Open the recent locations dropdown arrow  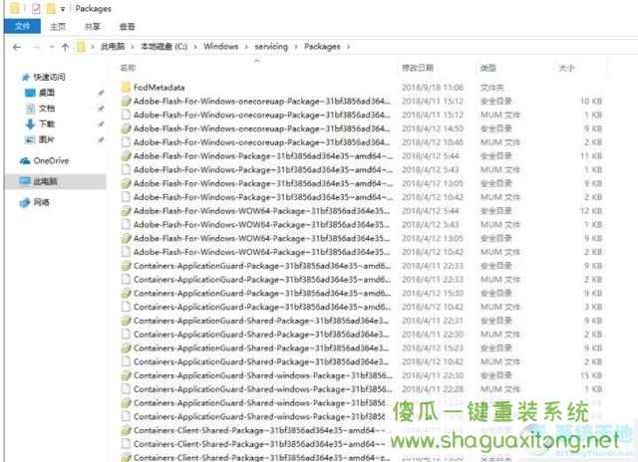[x=51, y=47]
